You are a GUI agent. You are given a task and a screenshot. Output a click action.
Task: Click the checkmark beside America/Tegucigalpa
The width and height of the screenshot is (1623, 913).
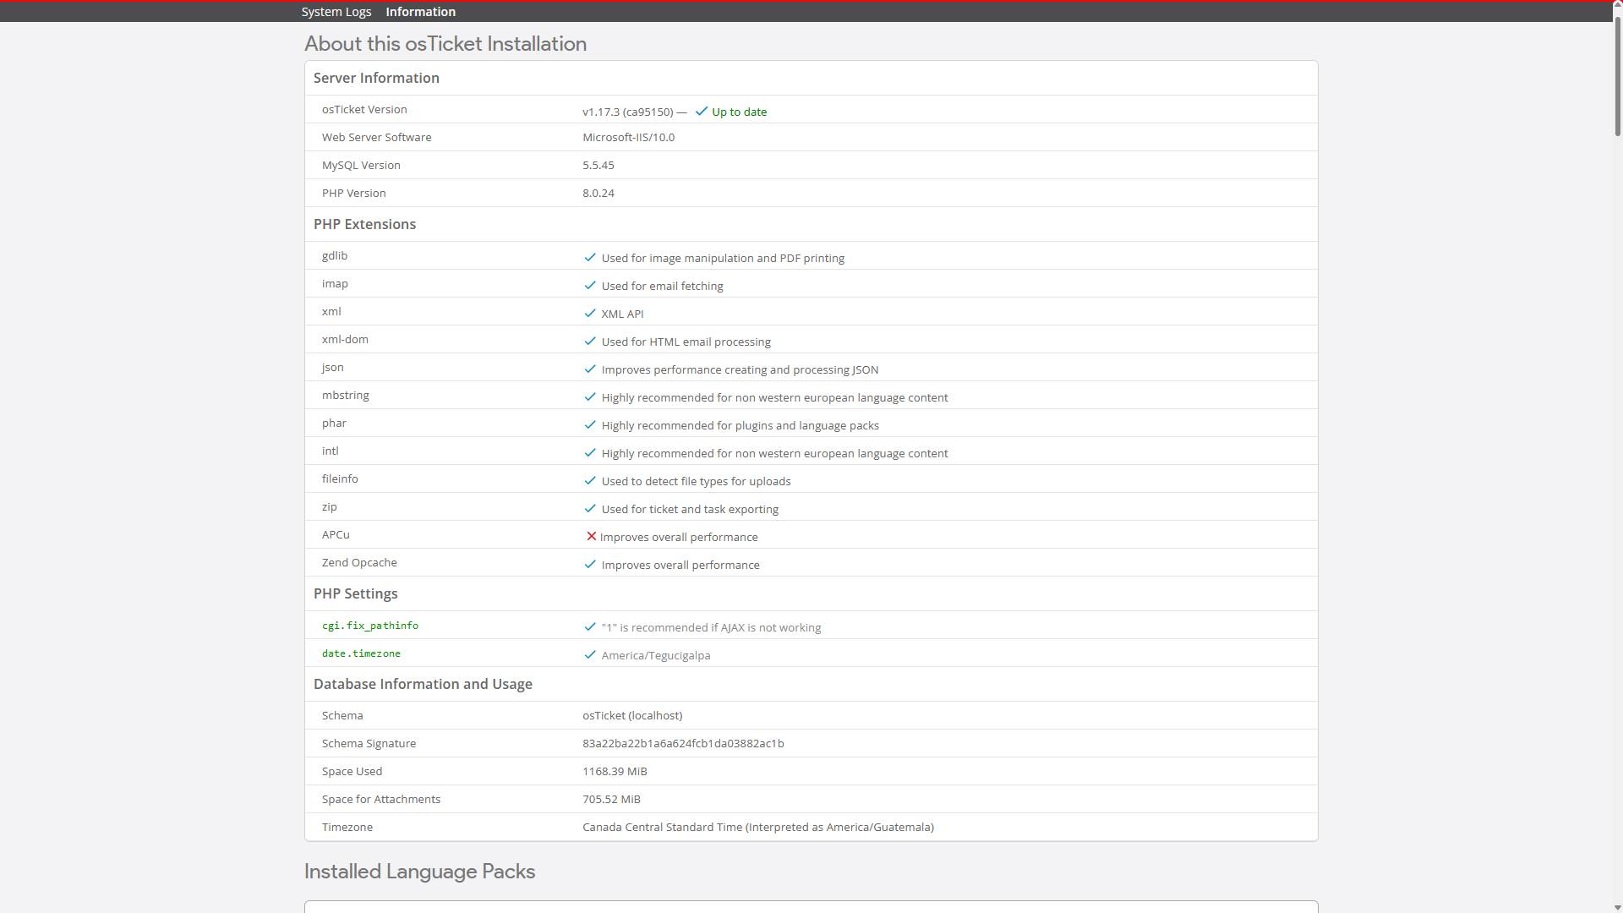[590, 655]
